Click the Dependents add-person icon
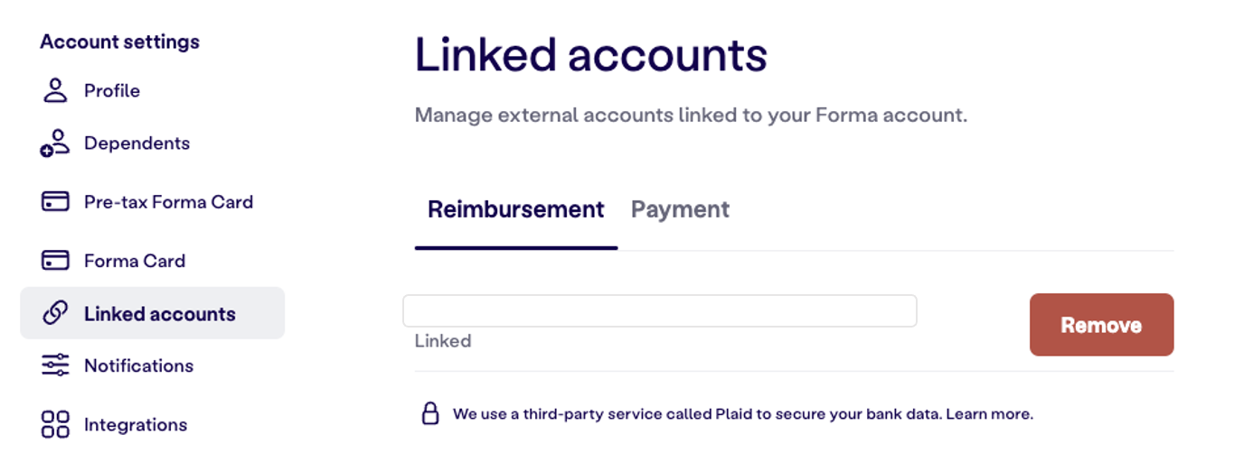This screenshot has height=471, width=1244. tap(55, 143)
